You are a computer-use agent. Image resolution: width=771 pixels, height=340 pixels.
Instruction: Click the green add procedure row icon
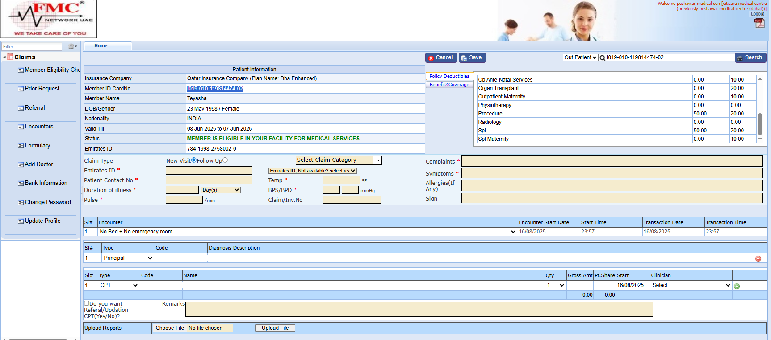click(737, 286)
